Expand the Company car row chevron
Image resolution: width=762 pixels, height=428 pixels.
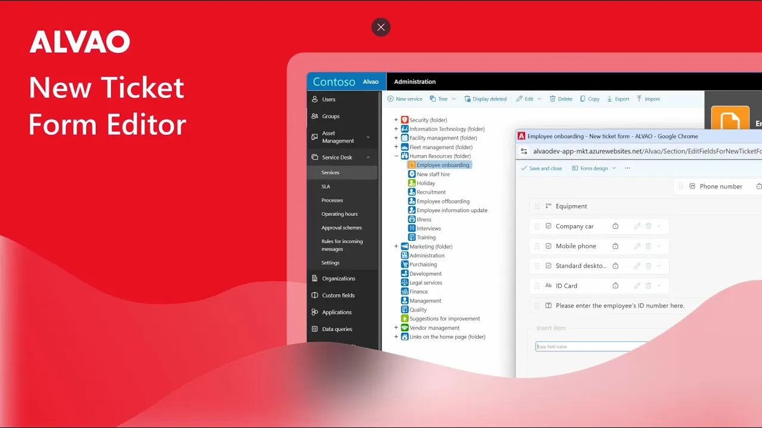pyautogui.click(x=659, y=226)
